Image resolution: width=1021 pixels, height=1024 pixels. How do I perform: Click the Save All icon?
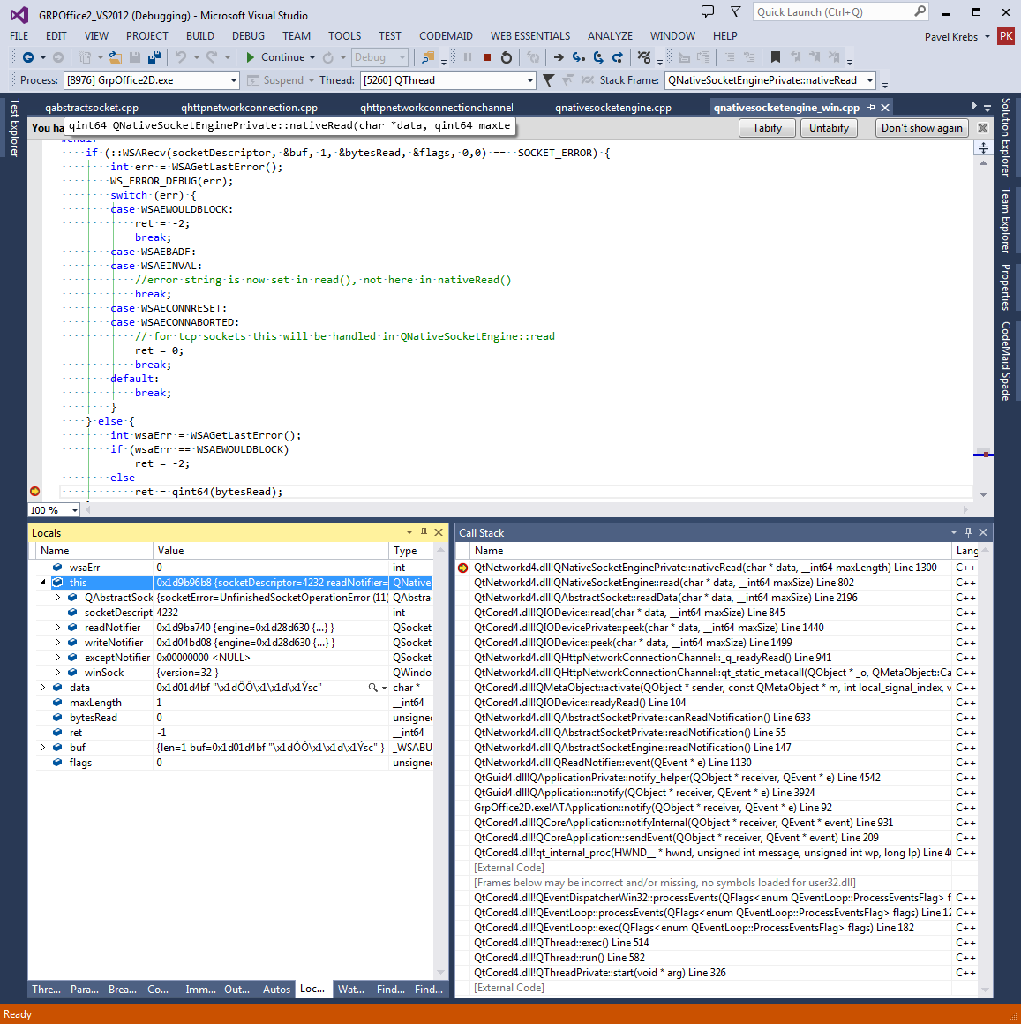coord(154,57)
